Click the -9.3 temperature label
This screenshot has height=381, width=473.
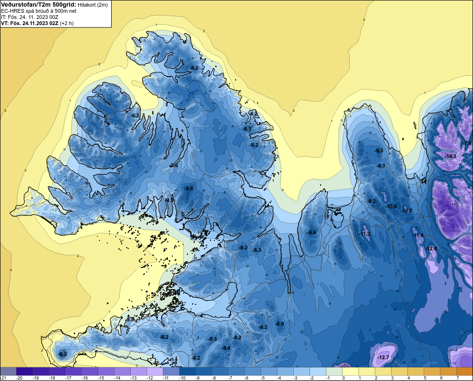(x=379, y=151)
